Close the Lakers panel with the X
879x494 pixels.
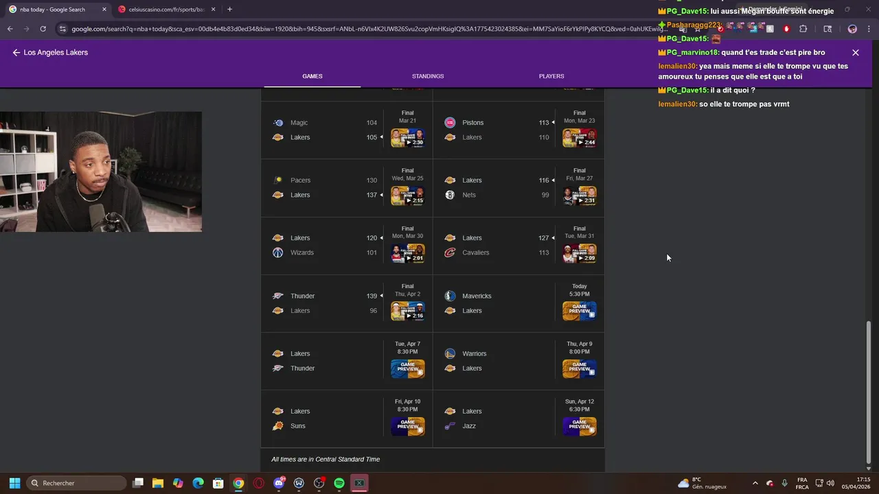click(855, 52)
